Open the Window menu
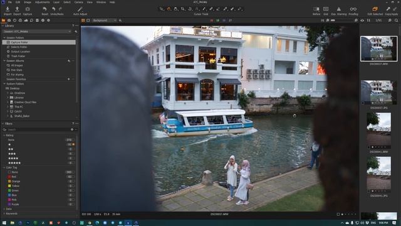The height and width of the screenshot is (226, 401). pyautogui.click(x=101, y=2)
